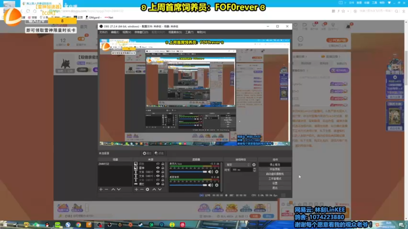Adjust the microphone volume slider
The width and height of the screenshot is (408, 229).
click(x=188, y=171)
